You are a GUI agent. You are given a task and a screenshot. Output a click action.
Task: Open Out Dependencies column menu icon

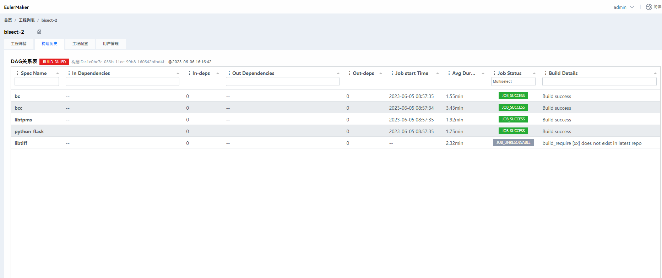pos(229,73)
